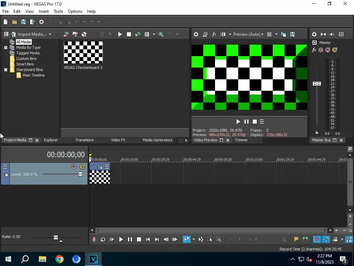Screen dimensions: 354x266
Task: Lock Master fader channels padlock
Action: coord(317,133)
